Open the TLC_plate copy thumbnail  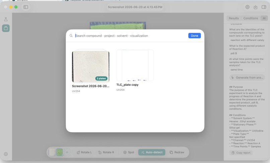point(135,65)
